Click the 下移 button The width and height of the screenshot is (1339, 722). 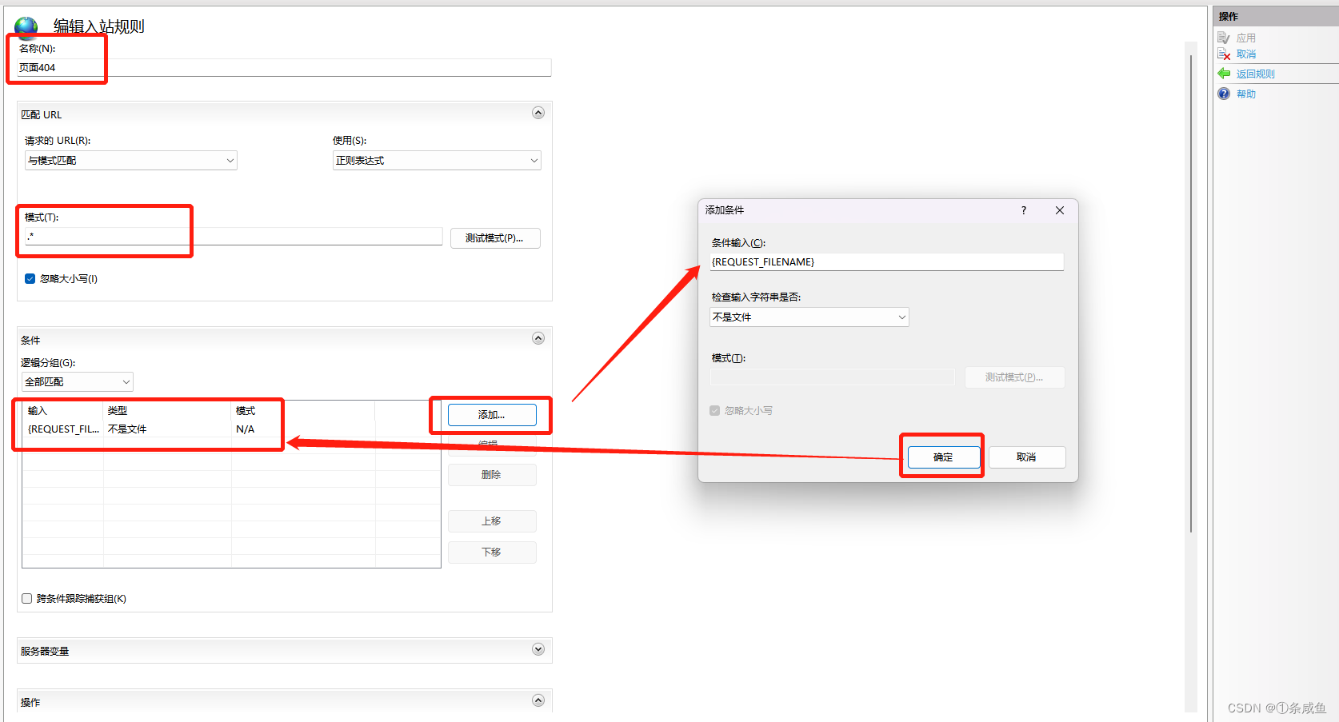click(x=492, y=552)
